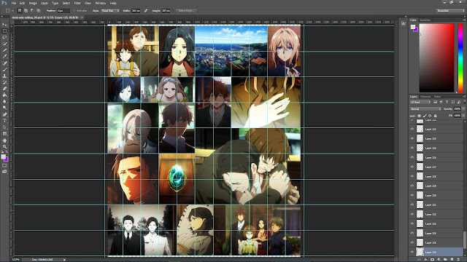This screenshot has width=467, height=262.
Task: Select the Clone Stamp tool
Action: 4,76
